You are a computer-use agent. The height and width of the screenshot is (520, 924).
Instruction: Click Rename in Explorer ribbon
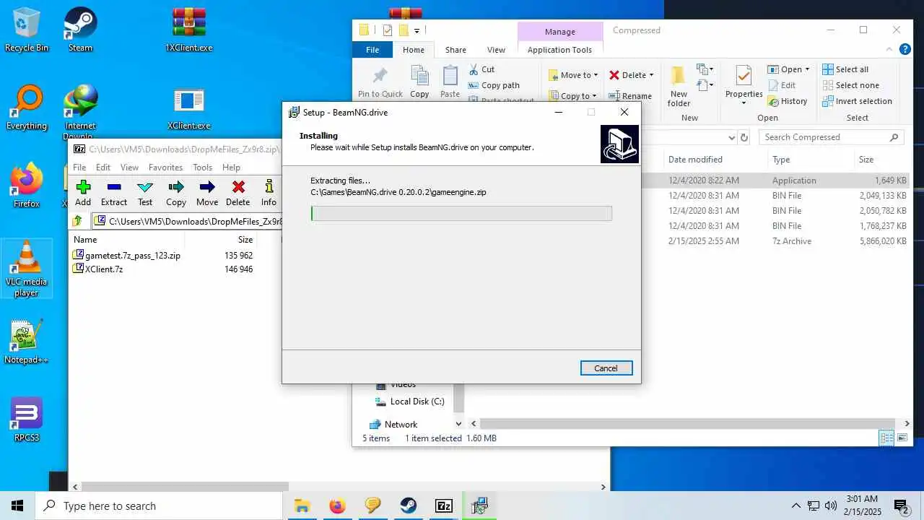[x=630, y=95]
